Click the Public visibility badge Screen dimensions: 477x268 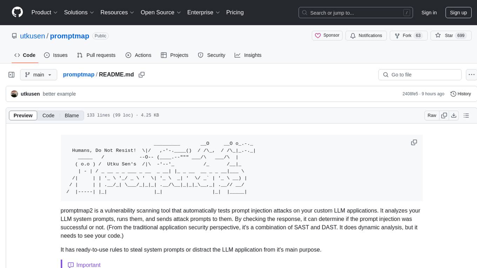click(x=100, y=36)
